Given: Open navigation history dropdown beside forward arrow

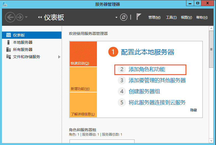Looking at the screenshot, I should click(26, 17).
